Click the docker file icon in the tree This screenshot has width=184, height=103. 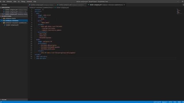pyautogui.click(x=5, y=25)
